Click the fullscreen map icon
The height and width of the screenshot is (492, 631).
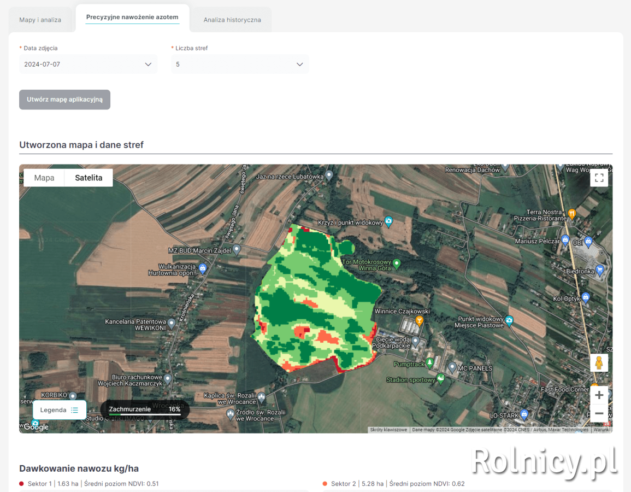(x=599, y=178)
